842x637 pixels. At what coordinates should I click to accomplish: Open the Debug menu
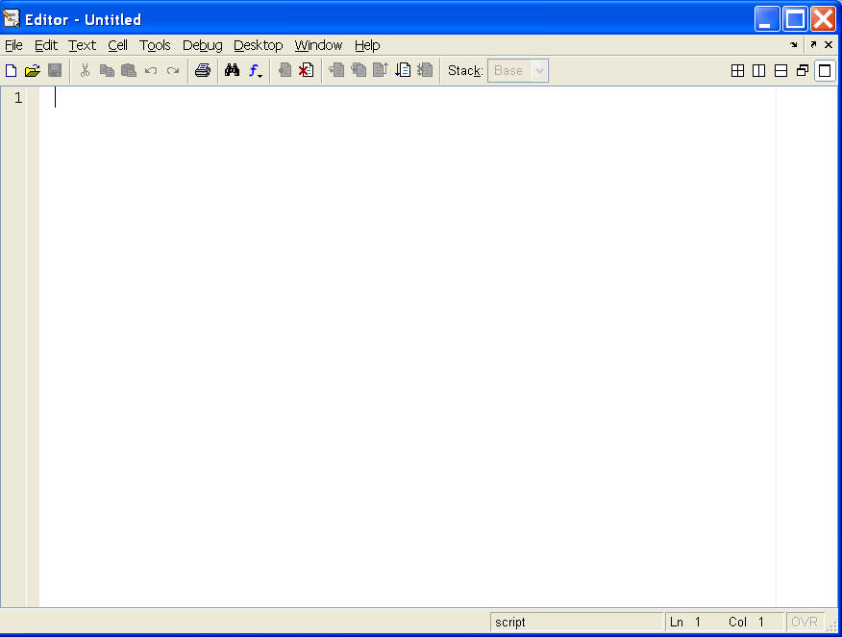[203, 45]
